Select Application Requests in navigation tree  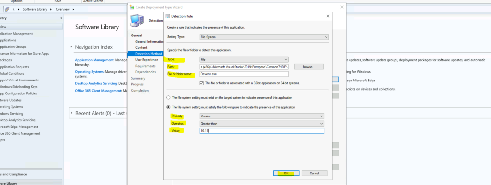[14, 67]
